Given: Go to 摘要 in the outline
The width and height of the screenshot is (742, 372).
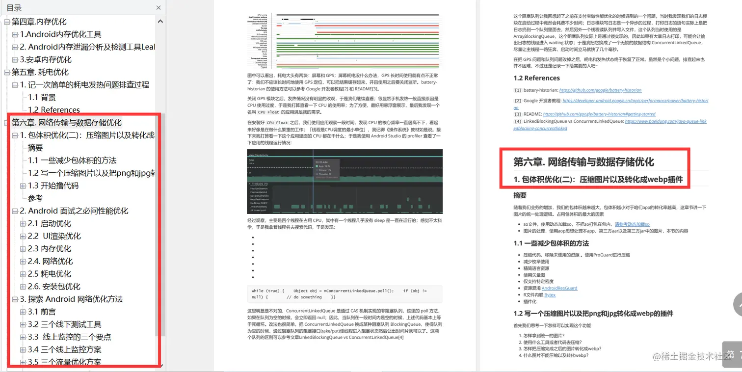Looking at the screenshot, I should 35,148.
